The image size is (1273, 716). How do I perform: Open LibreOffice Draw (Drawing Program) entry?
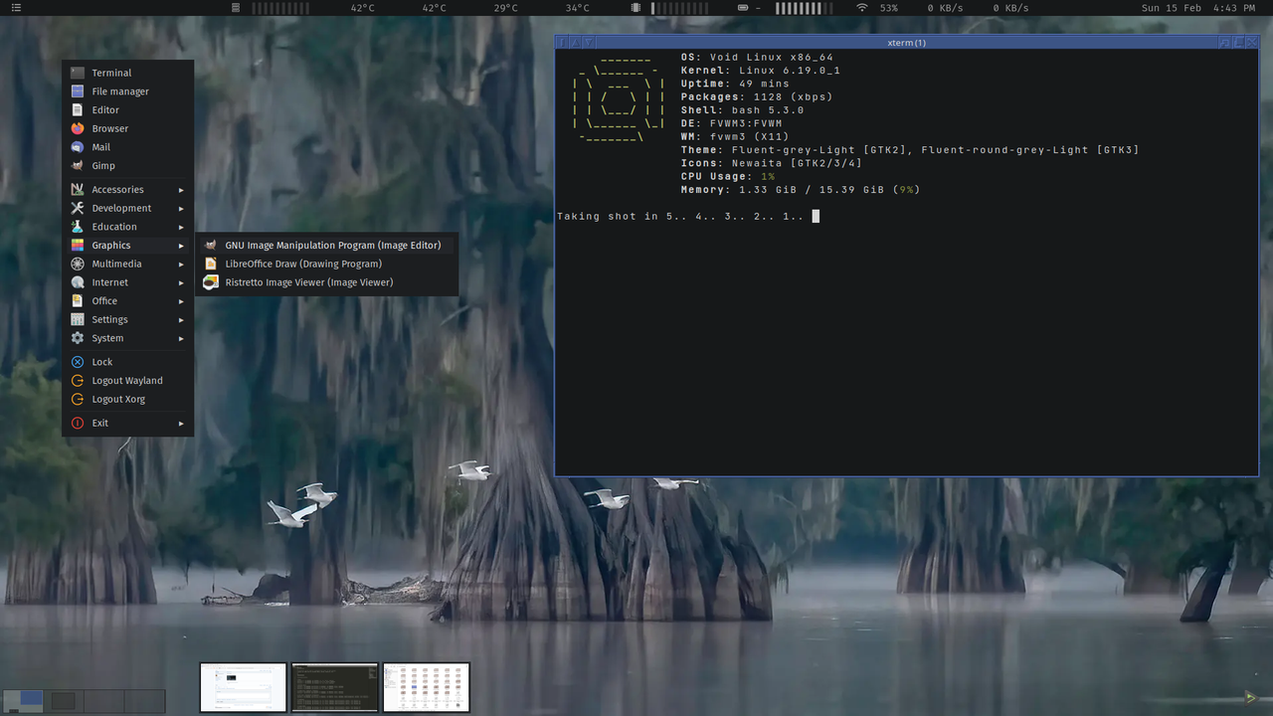coord(327,264)
